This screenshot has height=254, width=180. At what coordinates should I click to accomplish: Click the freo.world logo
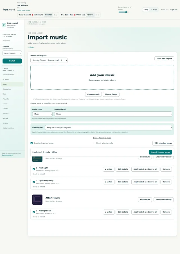(9, 10)
